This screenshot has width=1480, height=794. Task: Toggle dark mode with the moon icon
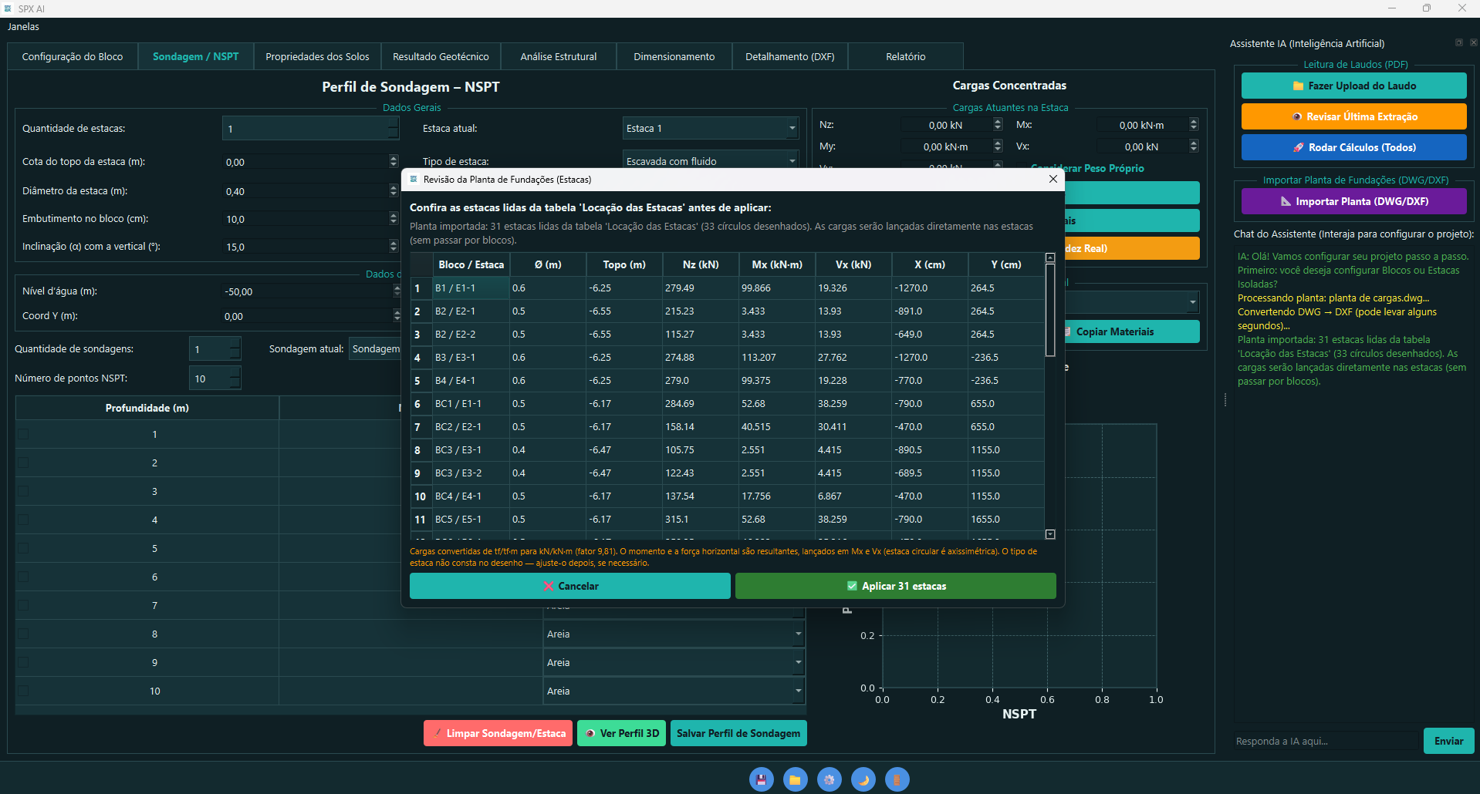(x=863, y=779)
